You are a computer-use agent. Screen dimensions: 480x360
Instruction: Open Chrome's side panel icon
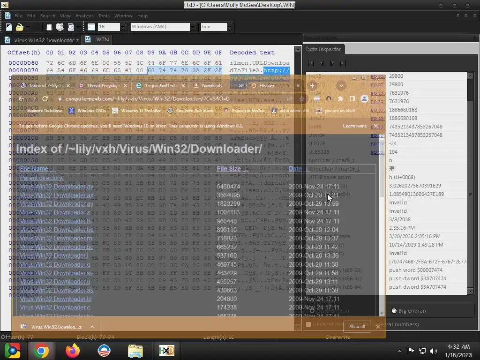(352, 98)
